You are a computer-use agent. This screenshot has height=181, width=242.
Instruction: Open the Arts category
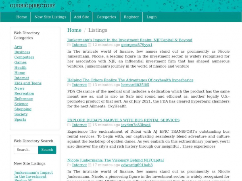coord(18,47)
